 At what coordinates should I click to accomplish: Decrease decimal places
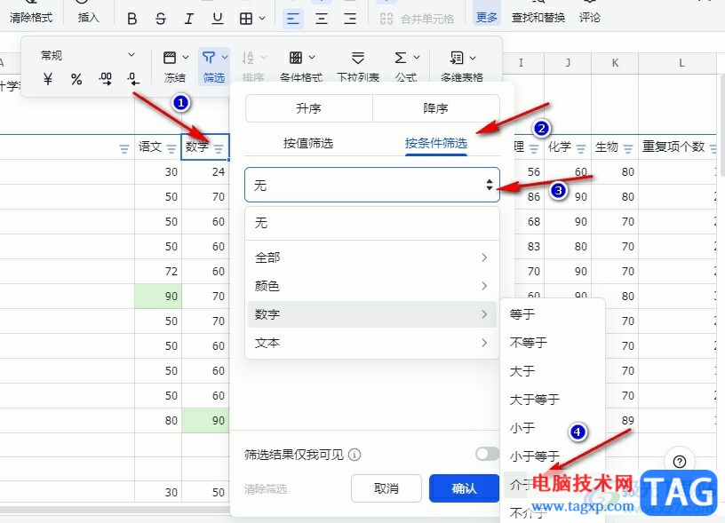[x=133, y=79]
